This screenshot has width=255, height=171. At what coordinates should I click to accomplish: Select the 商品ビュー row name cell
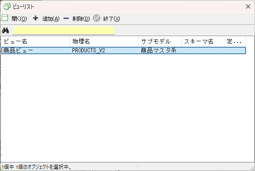(18, 50)
